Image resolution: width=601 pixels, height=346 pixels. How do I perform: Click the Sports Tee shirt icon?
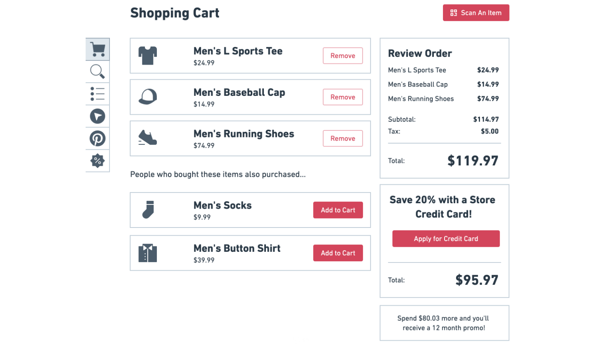tap(148, 56)
